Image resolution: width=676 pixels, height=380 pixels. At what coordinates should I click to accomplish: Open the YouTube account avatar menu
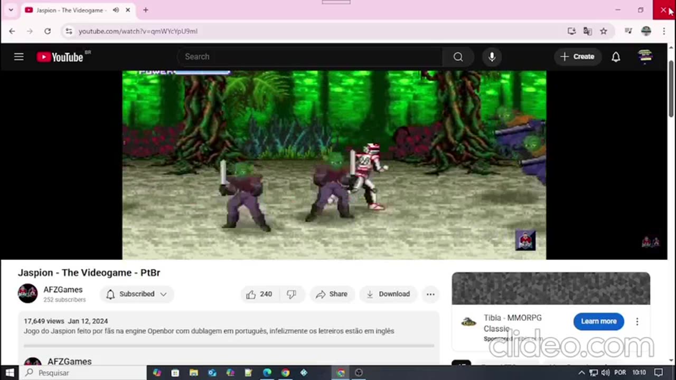pos(645,56)
